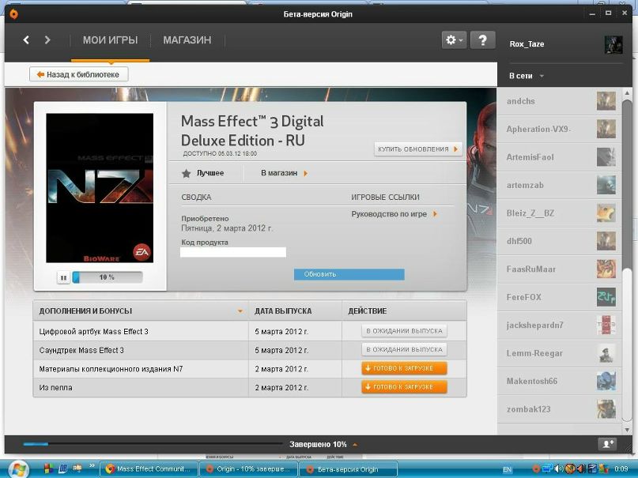Select friend andchs in the list
638x478 pixels.
[x=559, y=101]
